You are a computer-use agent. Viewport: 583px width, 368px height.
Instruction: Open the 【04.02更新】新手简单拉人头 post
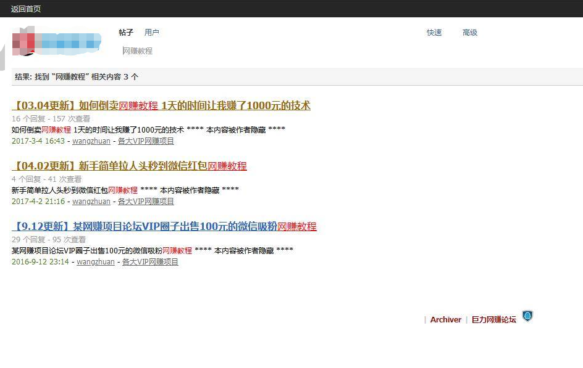[x=129, y=166]
